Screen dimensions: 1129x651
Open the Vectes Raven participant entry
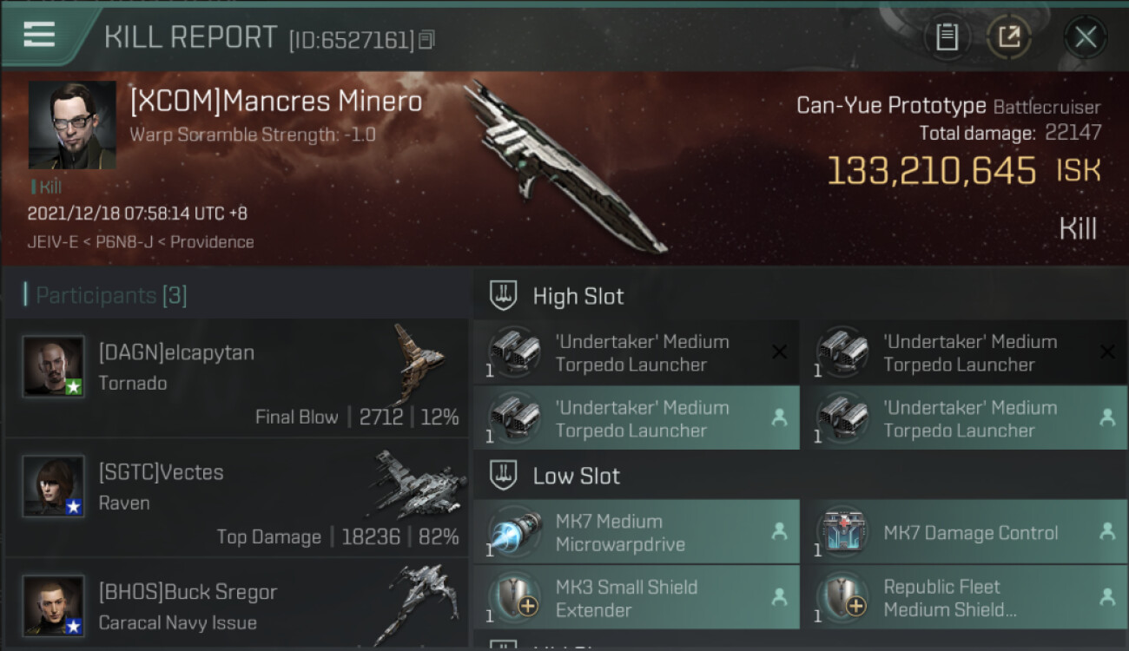236,497
